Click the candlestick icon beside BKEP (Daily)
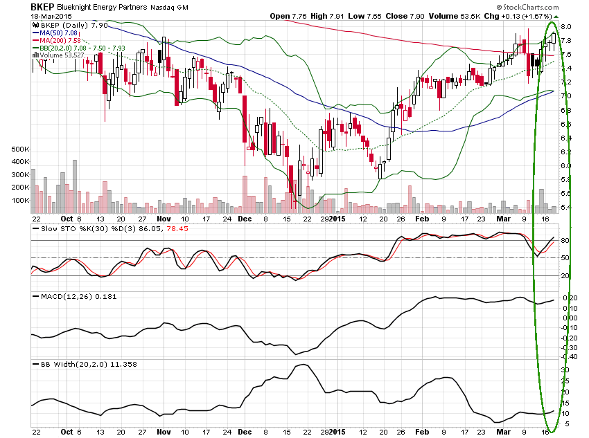 (x=35, y=25)
